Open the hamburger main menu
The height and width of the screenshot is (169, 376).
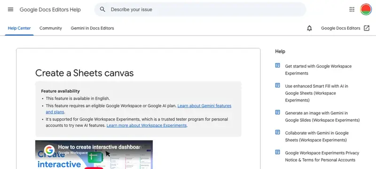(10, 9)
